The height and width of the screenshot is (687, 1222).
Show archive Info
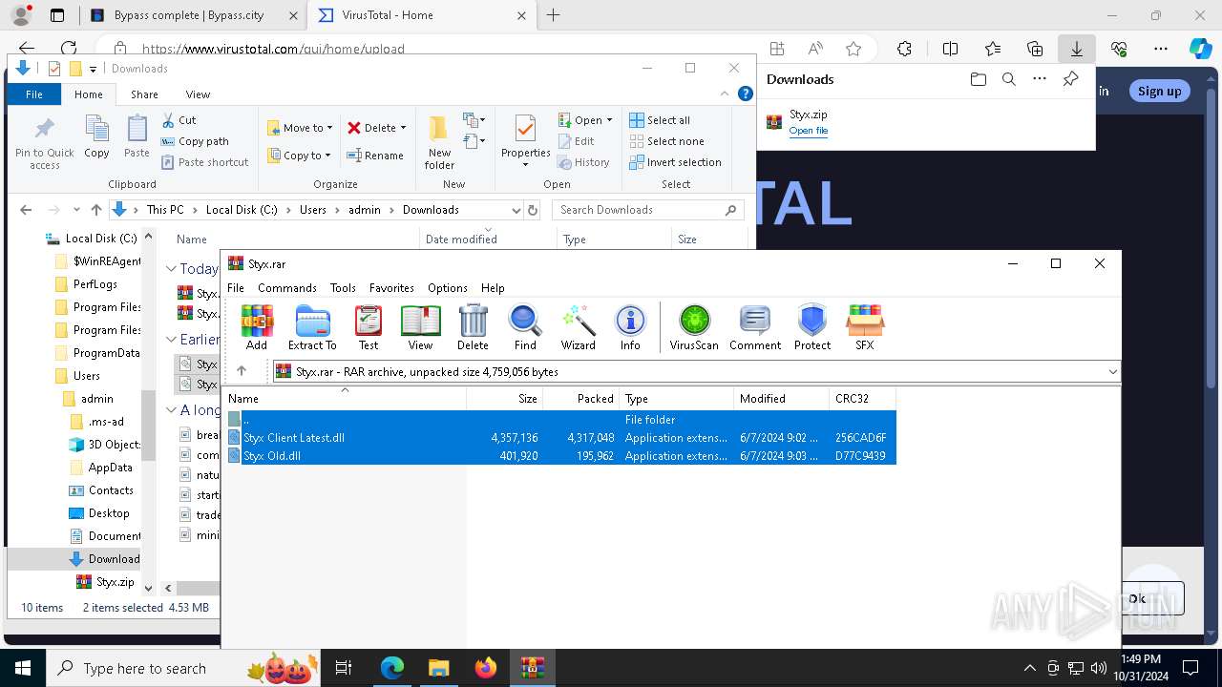point(630,327)
